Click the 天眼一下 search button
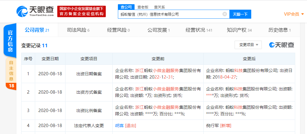The image size is (307, 134). tap(240, 14)
